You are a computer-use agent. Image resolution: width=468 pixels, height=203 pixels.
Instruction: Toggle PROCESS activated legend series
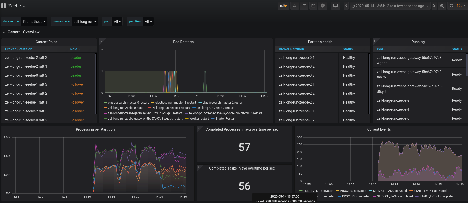click(353, 191)
